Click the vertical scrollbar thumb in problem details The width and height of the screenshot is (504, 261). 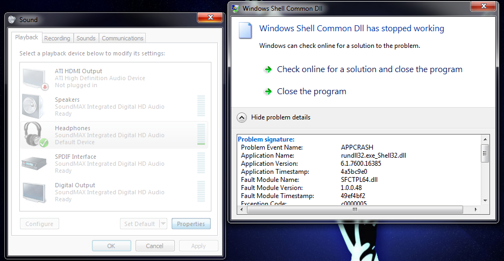485,153
